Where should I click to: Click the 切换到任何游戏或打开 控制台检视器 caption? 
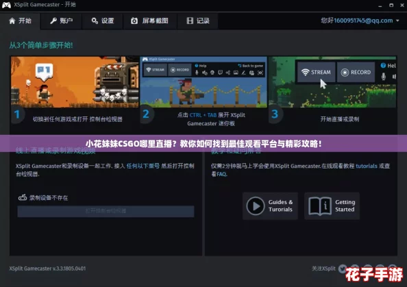[x=77, y=119]
